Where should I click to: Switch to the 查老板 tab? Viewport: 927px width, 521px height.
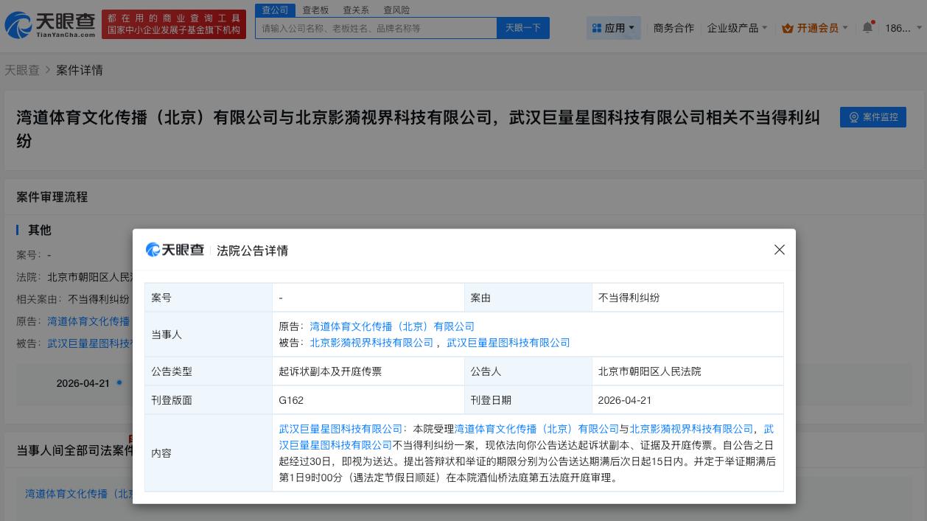[x=315, y=10]
